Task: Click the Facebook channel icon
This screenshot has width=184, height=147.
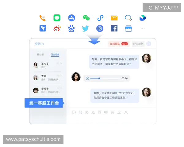Action: pyautogui.click(x=114, y=28)
